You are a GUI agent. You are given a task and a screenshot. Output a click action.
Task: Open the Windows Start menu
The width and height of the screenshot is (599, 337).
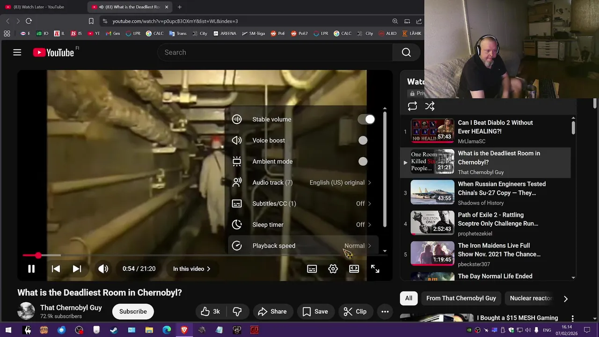(x=8, y=330)
